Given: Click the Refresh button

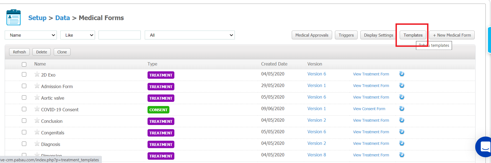Looking at the screenshot, I should [x=19, y=52].
